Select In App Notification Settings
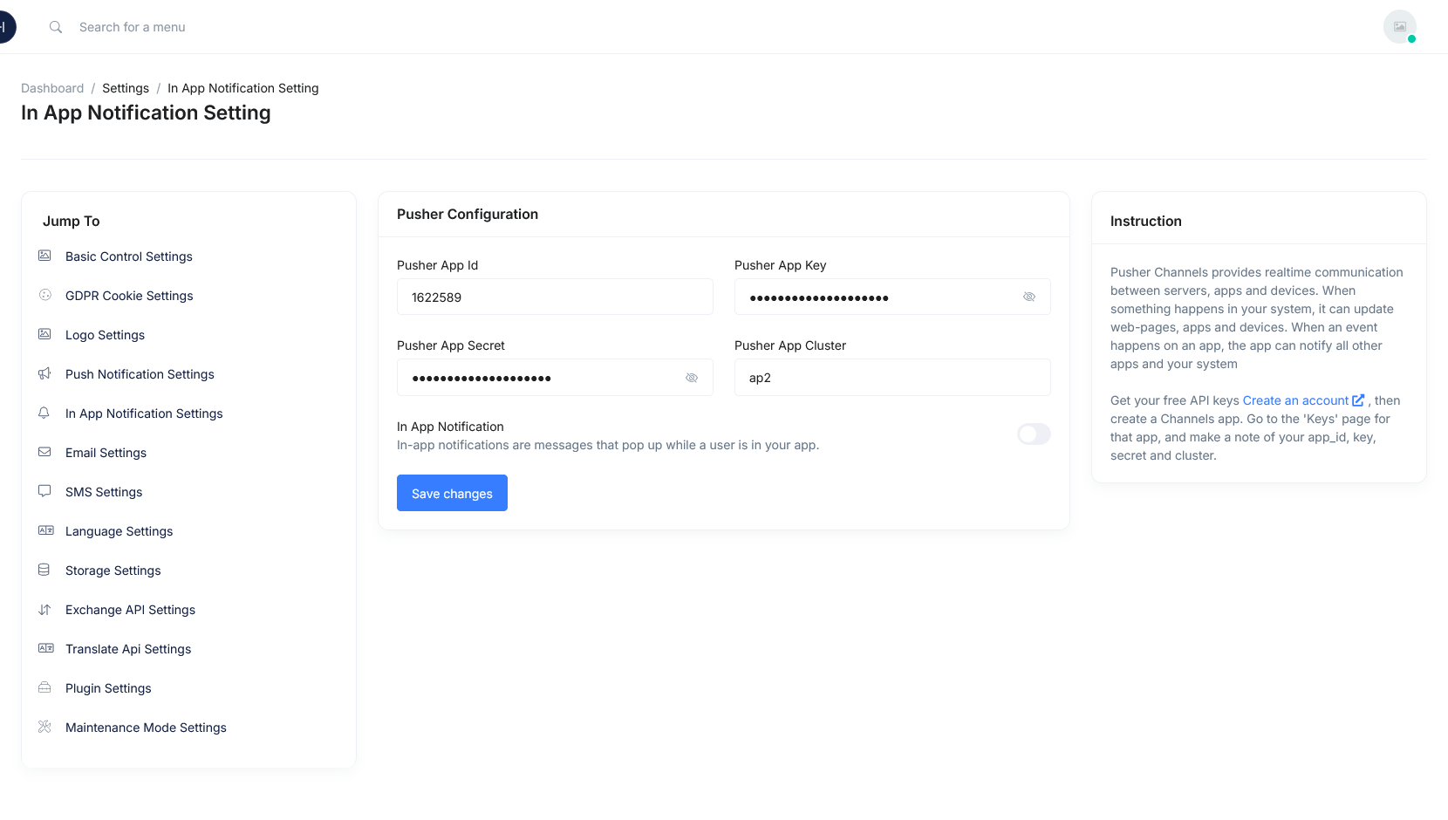The width and height of the screenshot is (1448, 820). click(144, 413)
